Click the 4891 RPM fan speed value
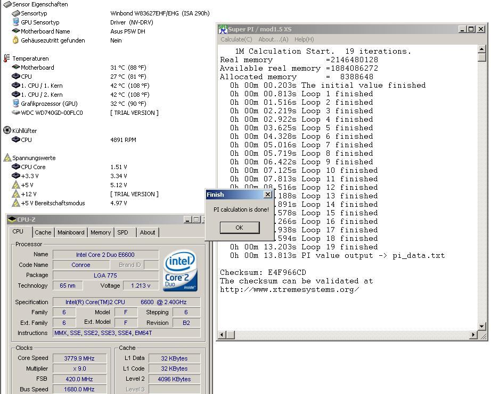 (123, 140)
